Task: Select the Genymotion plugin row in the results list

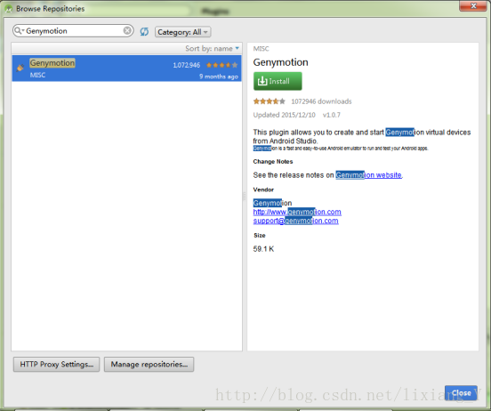Action: coord(126,68)
